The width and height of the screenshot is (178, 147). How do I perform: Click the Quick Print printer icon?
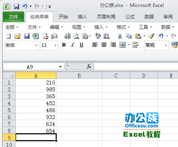68,36
